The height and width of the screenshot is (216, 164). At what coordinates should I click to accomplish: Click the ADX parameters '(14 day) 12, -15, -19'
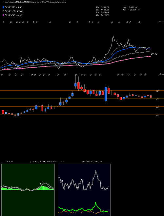point(92,162)
